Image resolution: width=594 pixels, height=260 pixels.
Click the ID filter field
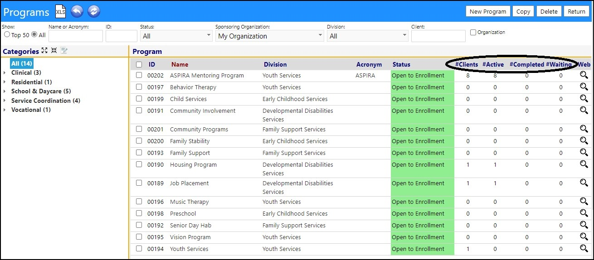click(x=122, y=36)
